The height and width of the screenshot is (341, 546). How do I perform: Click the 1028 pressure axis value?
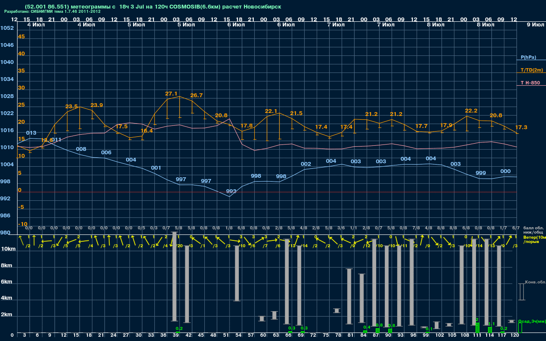(x=7, y=96)
